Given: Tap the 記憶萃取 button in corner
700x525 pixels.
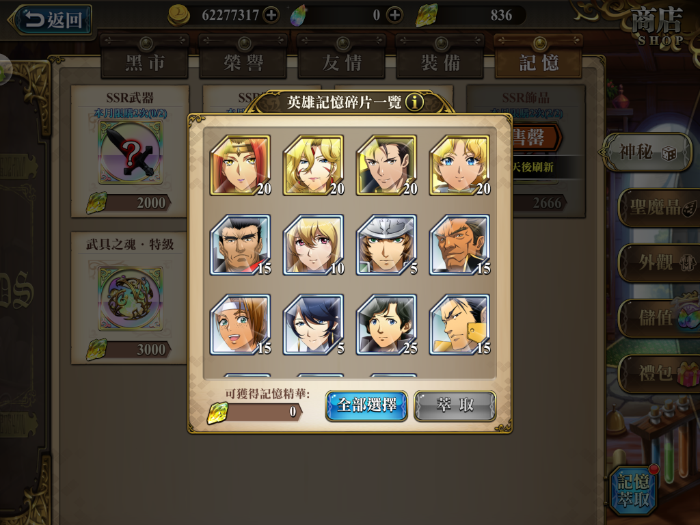Looking at the screenshot, I should pyautogui.click(x=634, y=491).
